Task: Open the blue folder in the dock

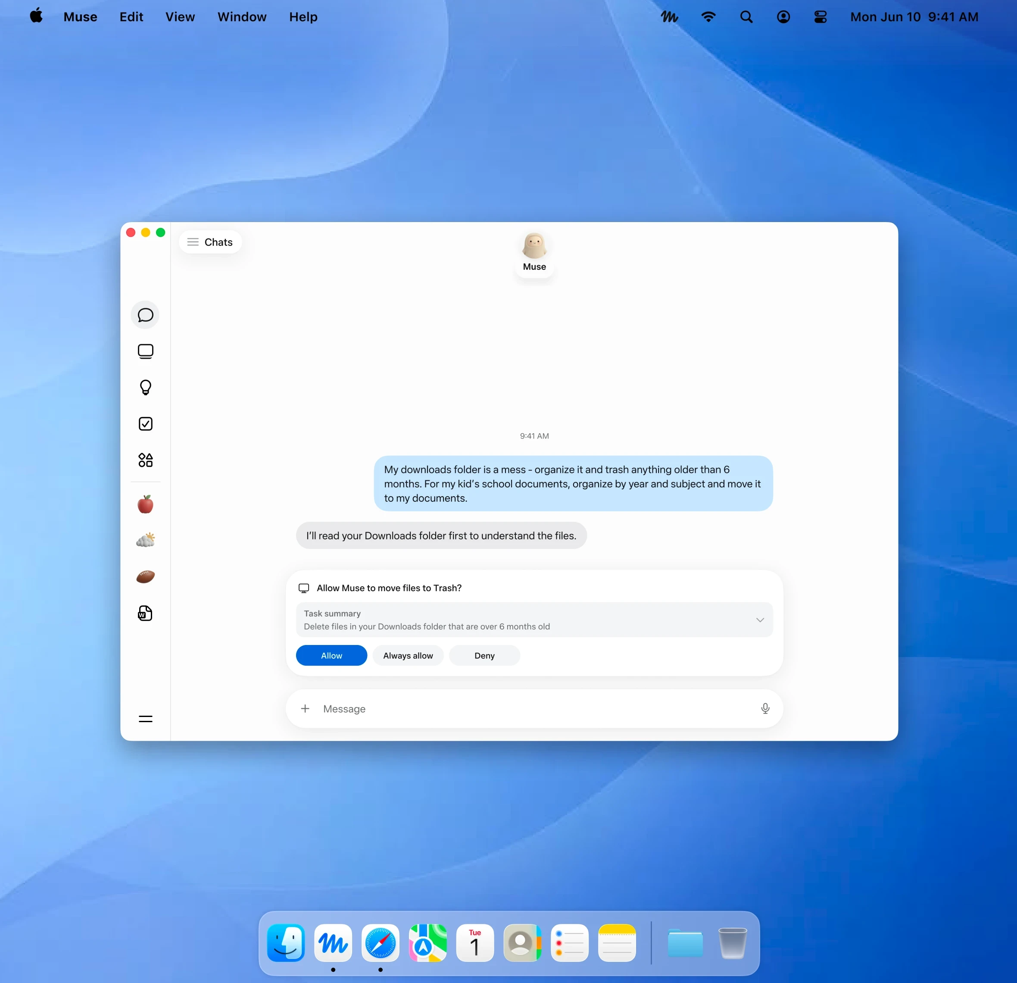Action: coord(685,942)
